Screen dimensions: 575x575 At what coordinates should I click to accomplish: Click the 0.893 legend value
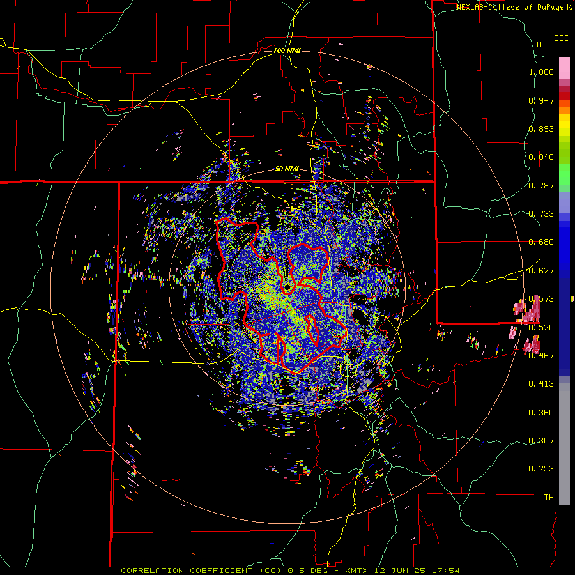(x=541, y=128)
